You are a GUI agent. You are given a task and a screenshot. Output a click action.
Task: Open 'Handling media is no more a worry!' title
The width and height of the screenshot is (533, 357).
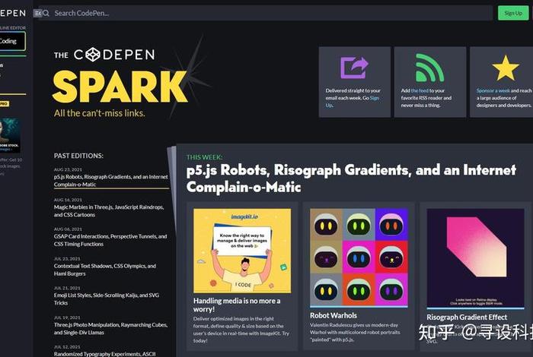(237, 305)
